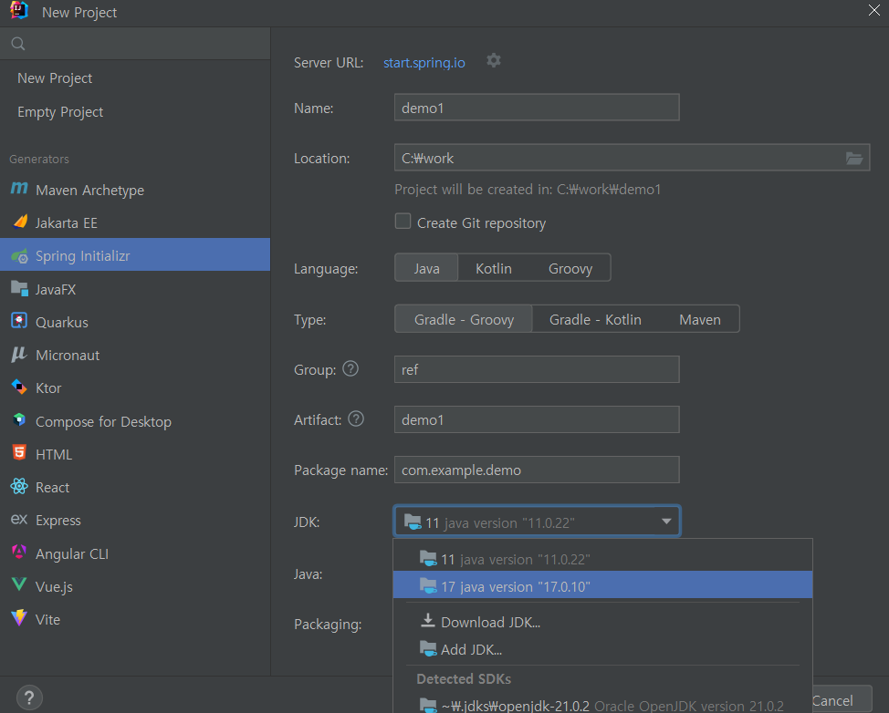Screen dimensions: 889x713
Task: Select Compose for Desktop generator label
Action: tap(103, 422)
